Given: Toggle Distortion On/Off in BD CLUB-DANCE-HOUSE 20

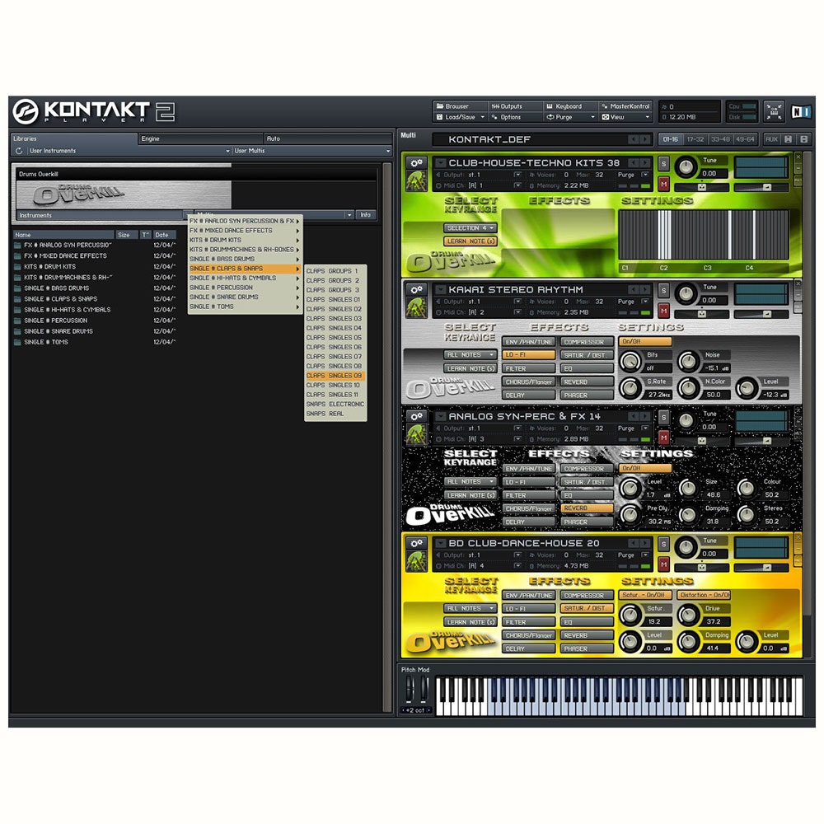Looking at the screenshot, I should tap(704, 595).
